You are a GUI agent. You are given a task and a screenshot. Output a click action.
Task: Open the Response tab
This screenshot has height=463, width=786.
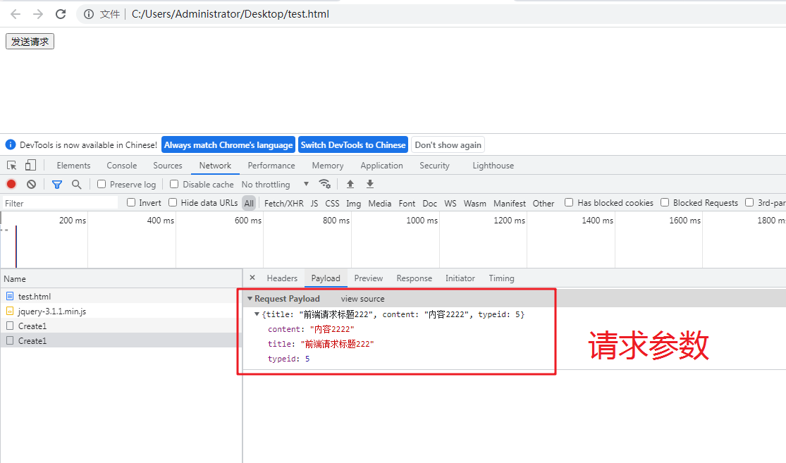click(x=414, y=278)
